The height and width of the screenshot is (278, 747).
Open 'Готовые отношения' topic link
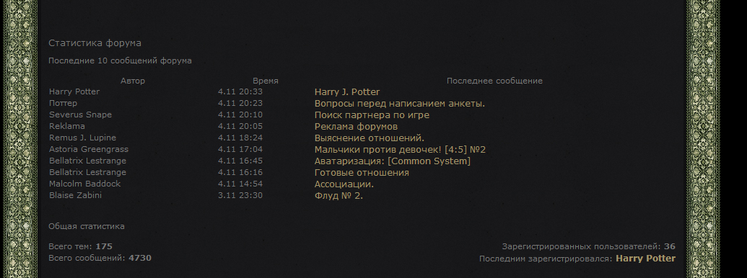tap(362, 173)
